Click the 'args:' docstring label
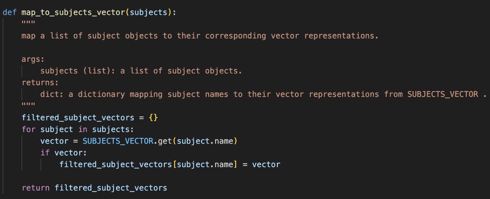Viewport: 490px width, 199px height. tap(33, 59)
